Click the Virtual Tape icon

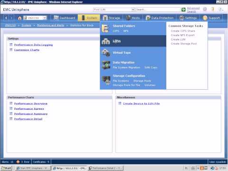tap(106, 53)
